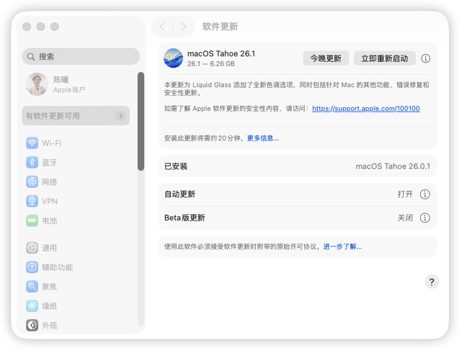460x350 pixels.
Task: Click the 26.1 — 6.26 GB size text
Action: click(211, 64)
